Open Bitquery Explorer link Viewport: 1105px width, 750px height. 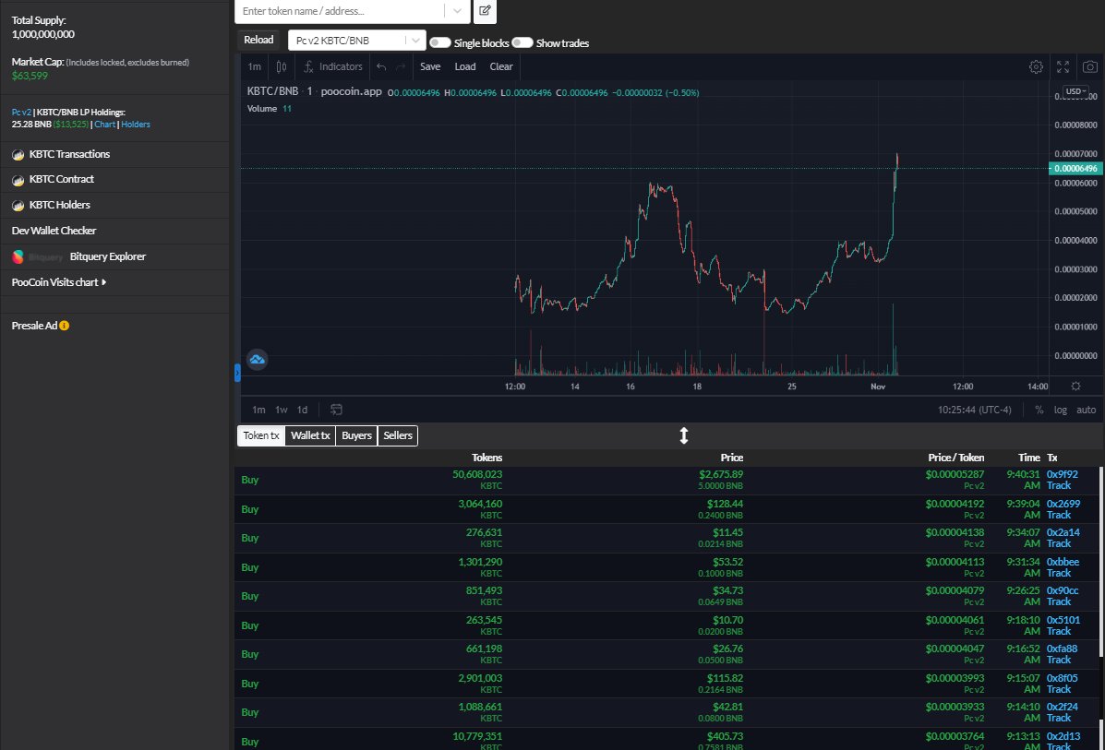[108, 257]
